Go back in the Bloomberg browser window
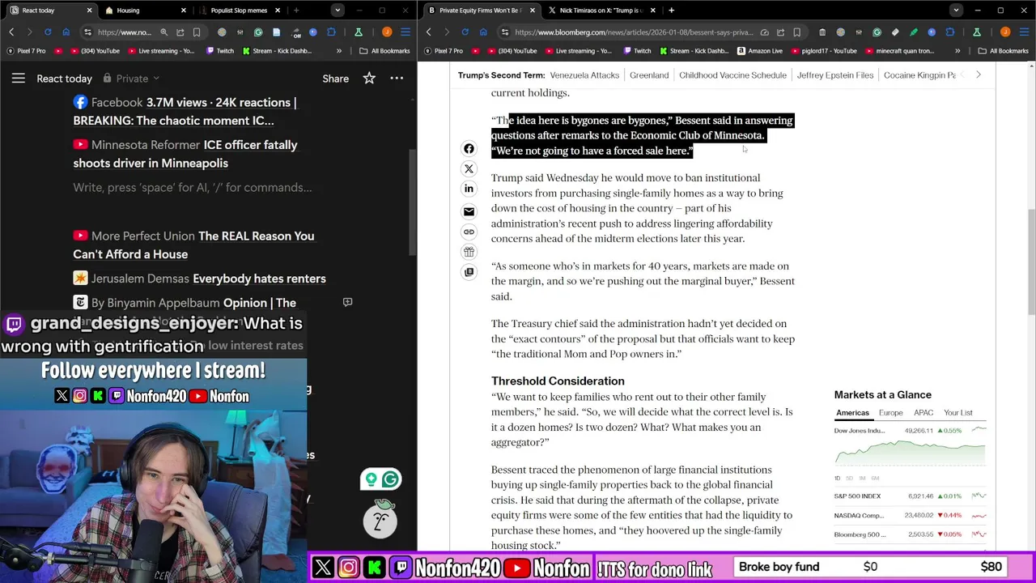This screenshot has height=583, width=1036. pos(429,32)
